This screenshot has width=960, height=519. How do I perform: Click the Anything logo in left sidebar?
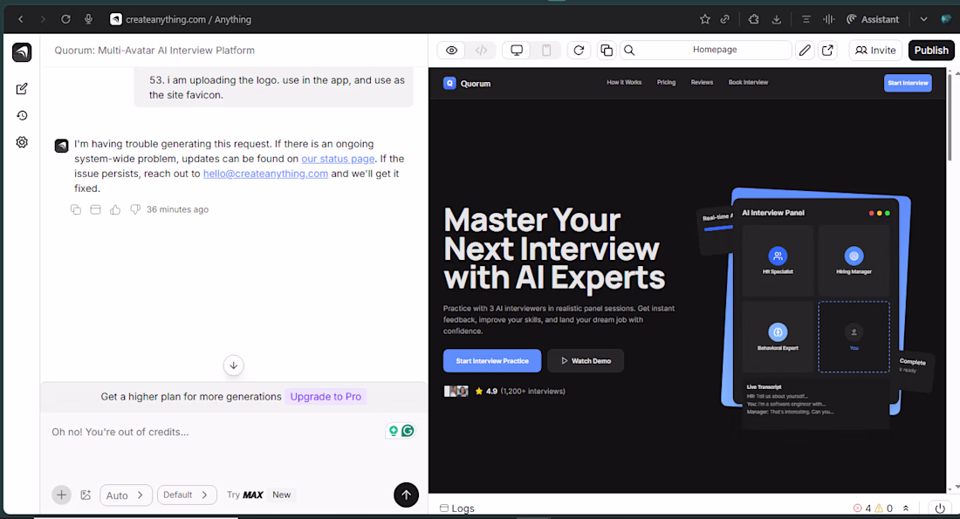pyautogui.click(x=22, y=52)
